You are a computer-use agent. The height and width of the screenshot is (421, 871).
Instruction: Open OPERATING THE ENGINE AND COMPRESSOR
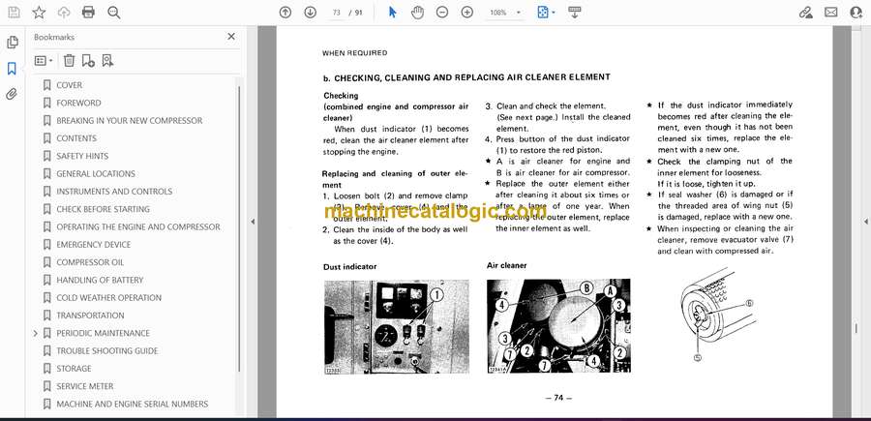pyautogui.click(x=138, y=226)
